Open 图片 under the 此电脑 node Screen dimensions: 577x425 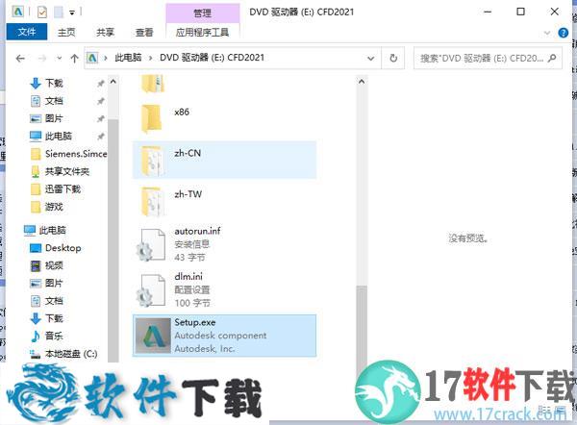tap(54, 283)
